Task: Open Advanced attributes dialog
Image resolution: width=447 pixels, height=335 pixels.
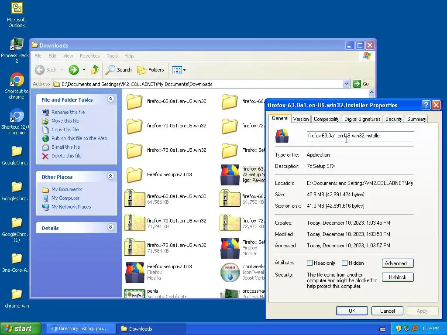Action: [397, 263]
